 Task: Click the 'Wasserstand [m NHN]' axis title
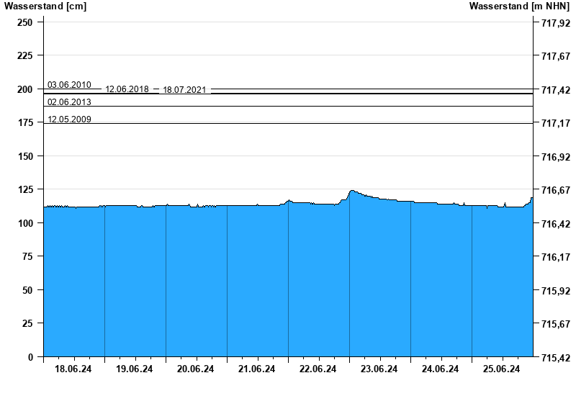(520, 6)
